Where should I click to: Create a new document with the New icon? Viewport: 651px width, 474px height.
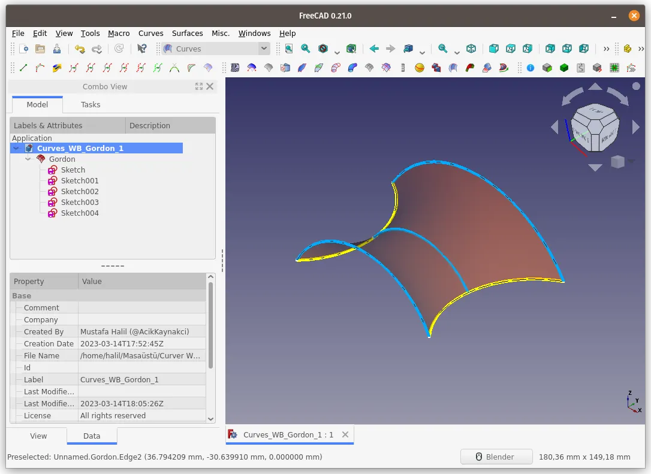23,49
